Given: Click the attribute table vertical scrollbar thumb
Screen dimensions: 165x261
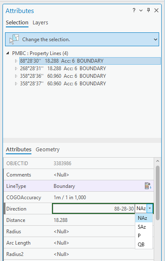Looking at the screenshot, I should pos(157,193).
